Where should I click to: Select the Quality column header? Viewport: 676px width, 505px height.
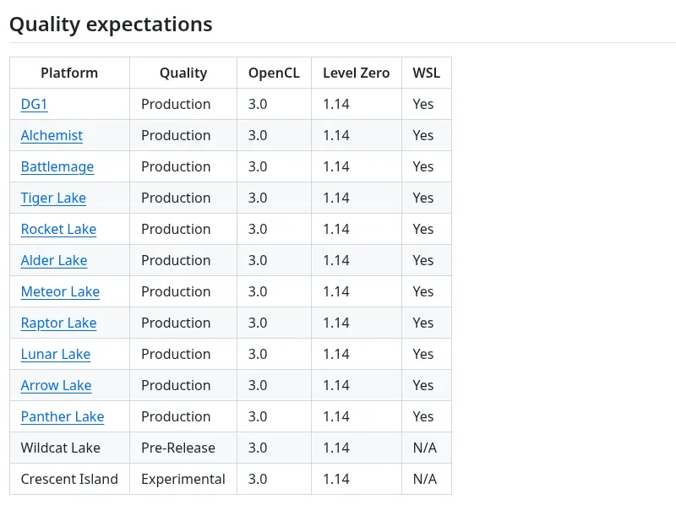[183, 73]
